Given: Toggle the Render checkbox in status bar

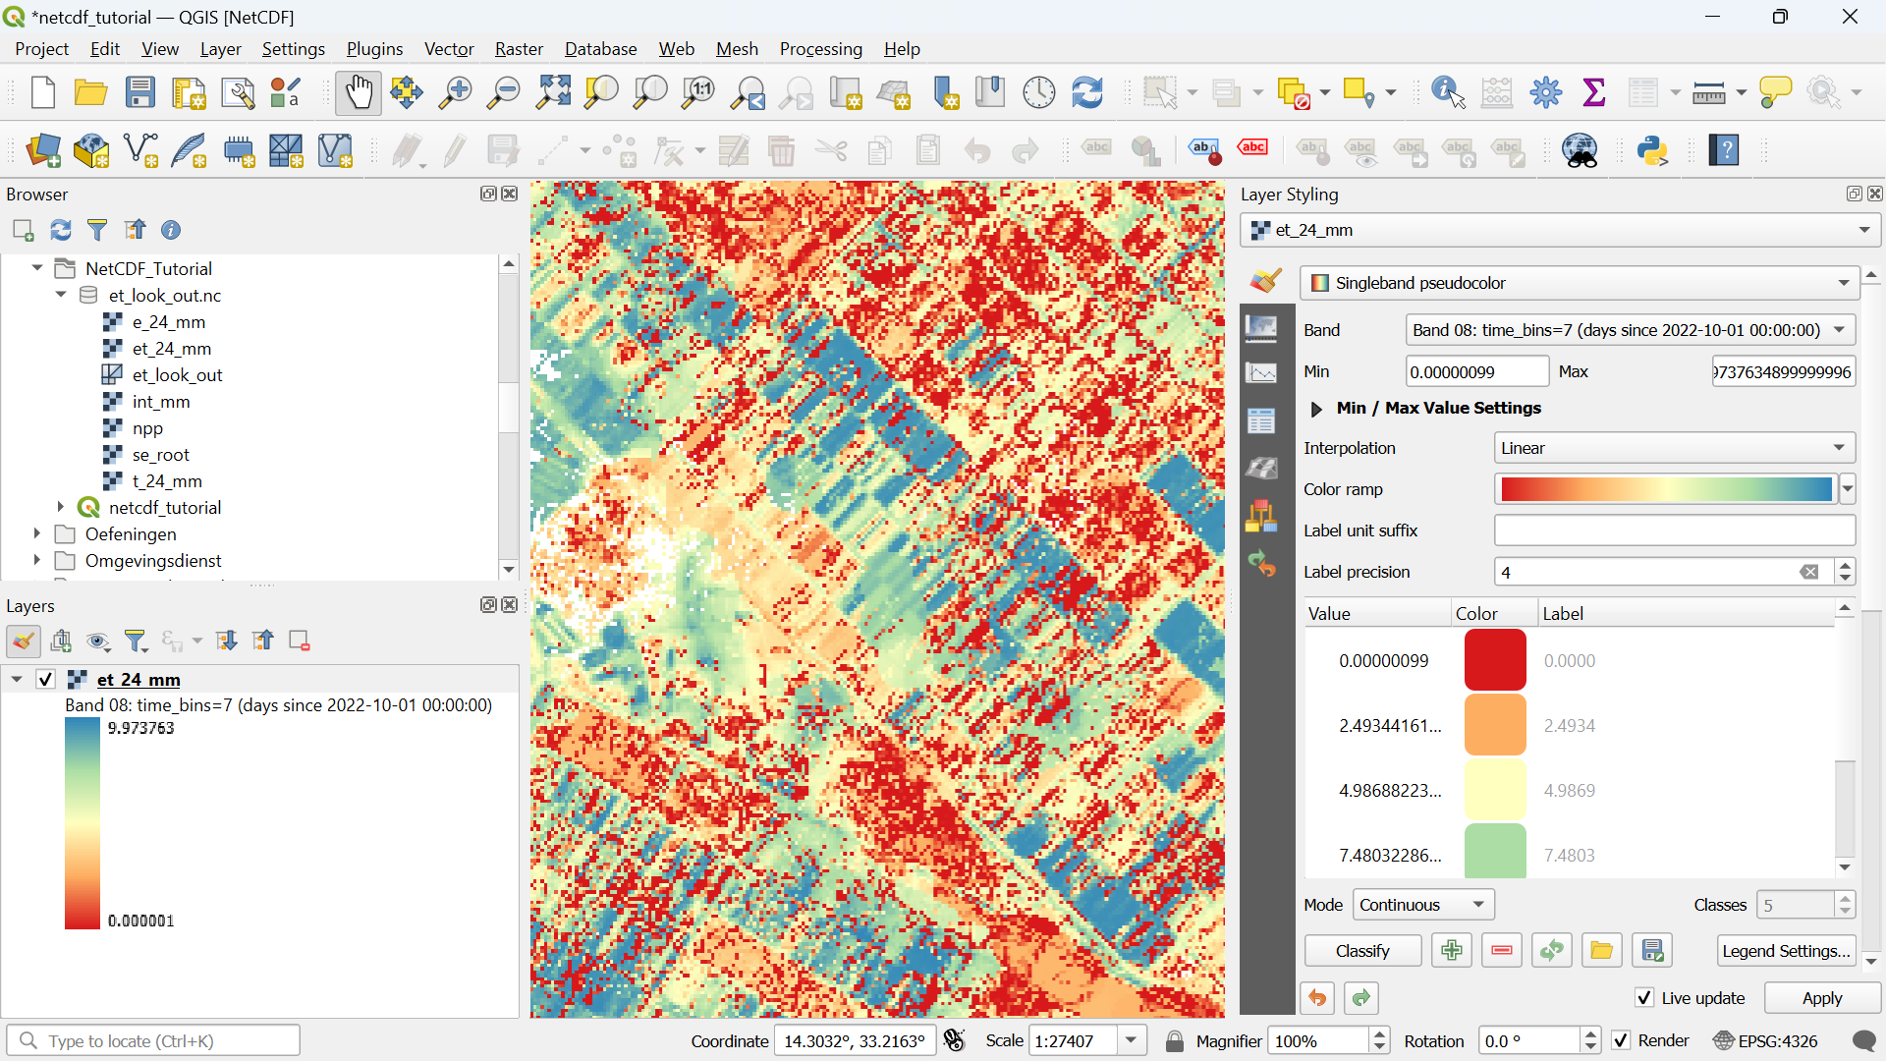Looking at the screenshot, I should click(x=1621, y=1040).
